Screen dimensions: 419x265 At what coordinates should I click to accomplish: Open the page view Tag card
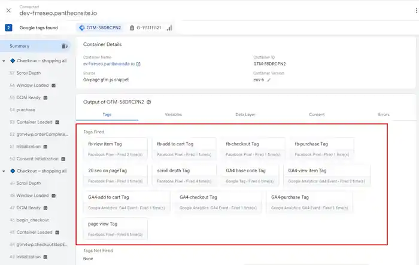click(x=115, y=229)
